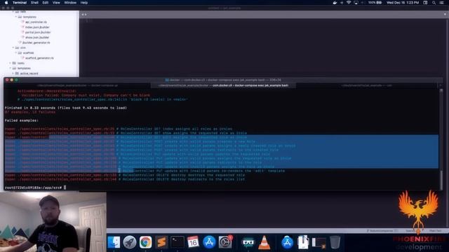Open scaffold_generator.rb in sidebar
The height and width of the screenshot is (252, 449).
click(39, 58)
